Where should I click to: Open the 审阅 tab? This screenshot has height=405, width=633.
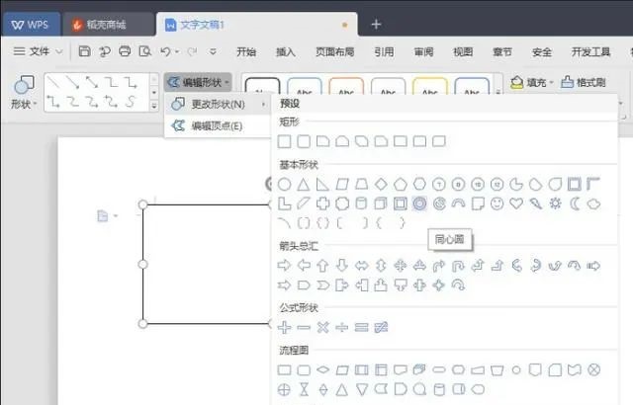(x=423, y=51)
